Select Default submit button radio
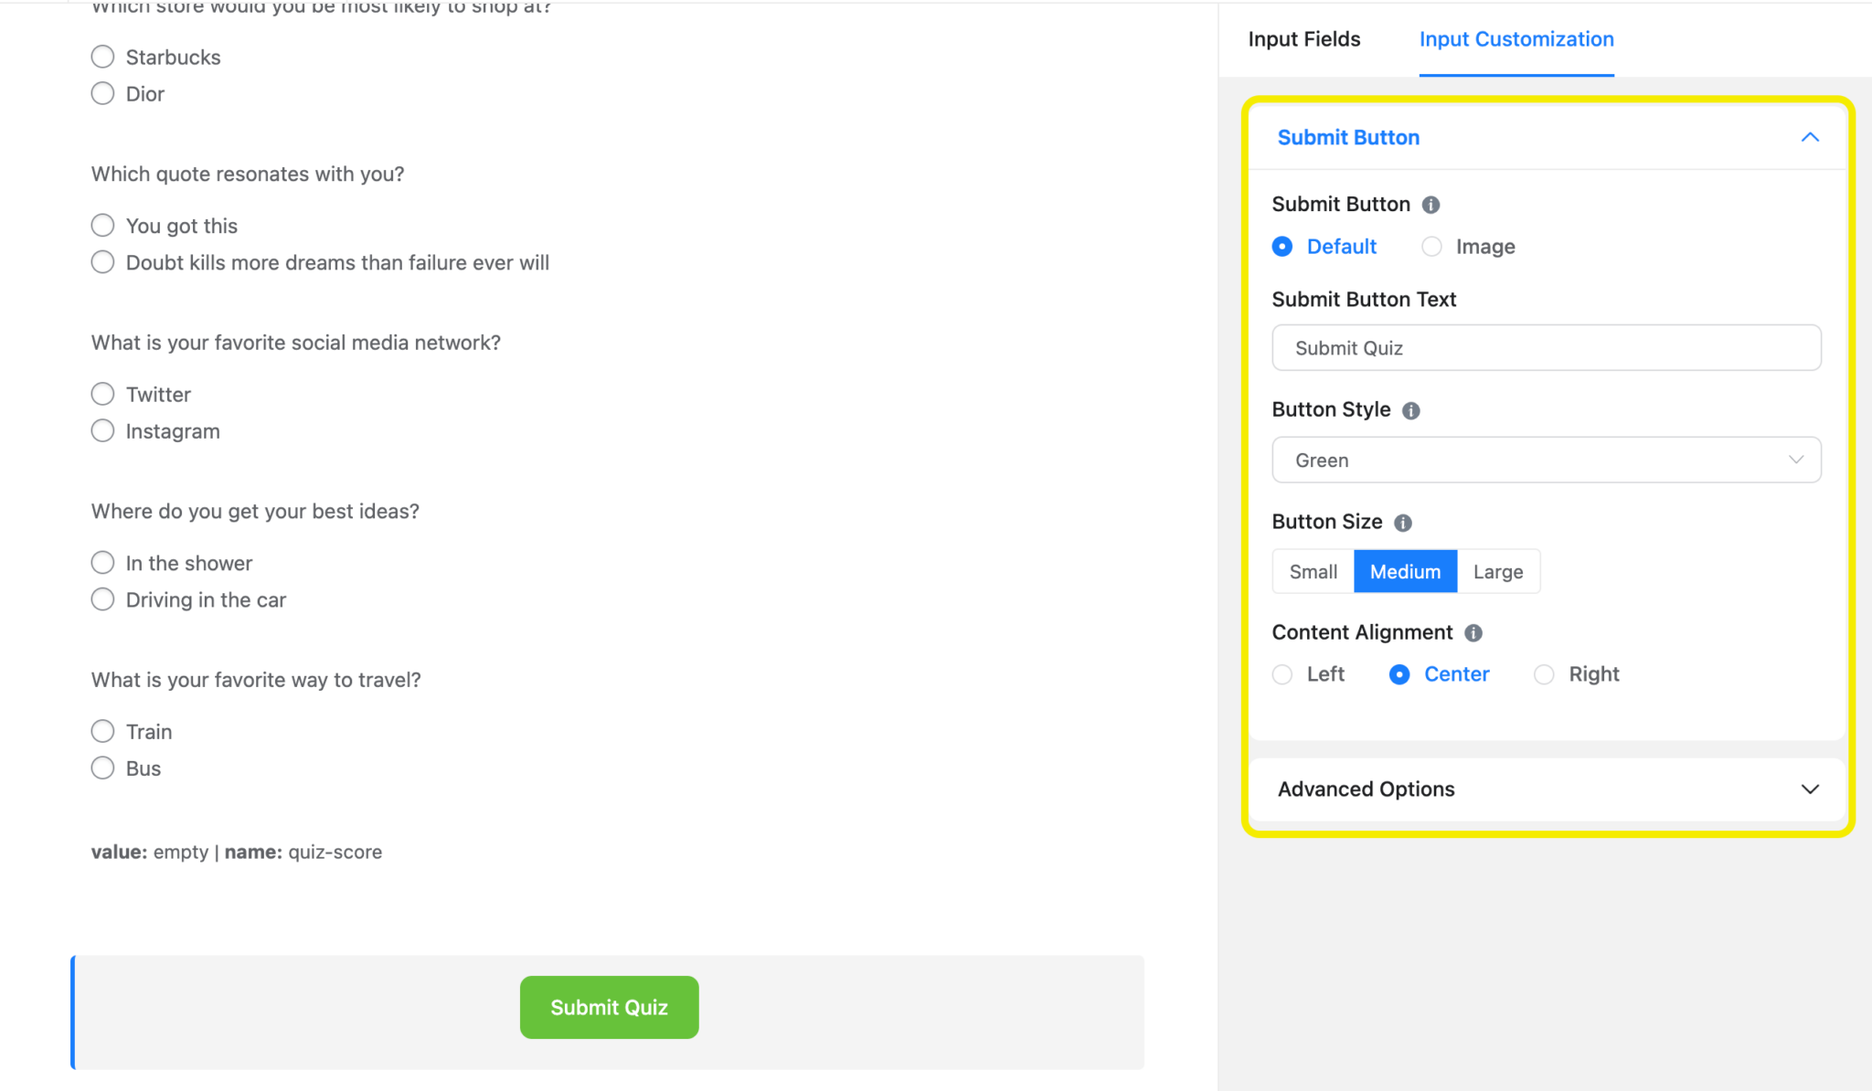 [1282, 247]
